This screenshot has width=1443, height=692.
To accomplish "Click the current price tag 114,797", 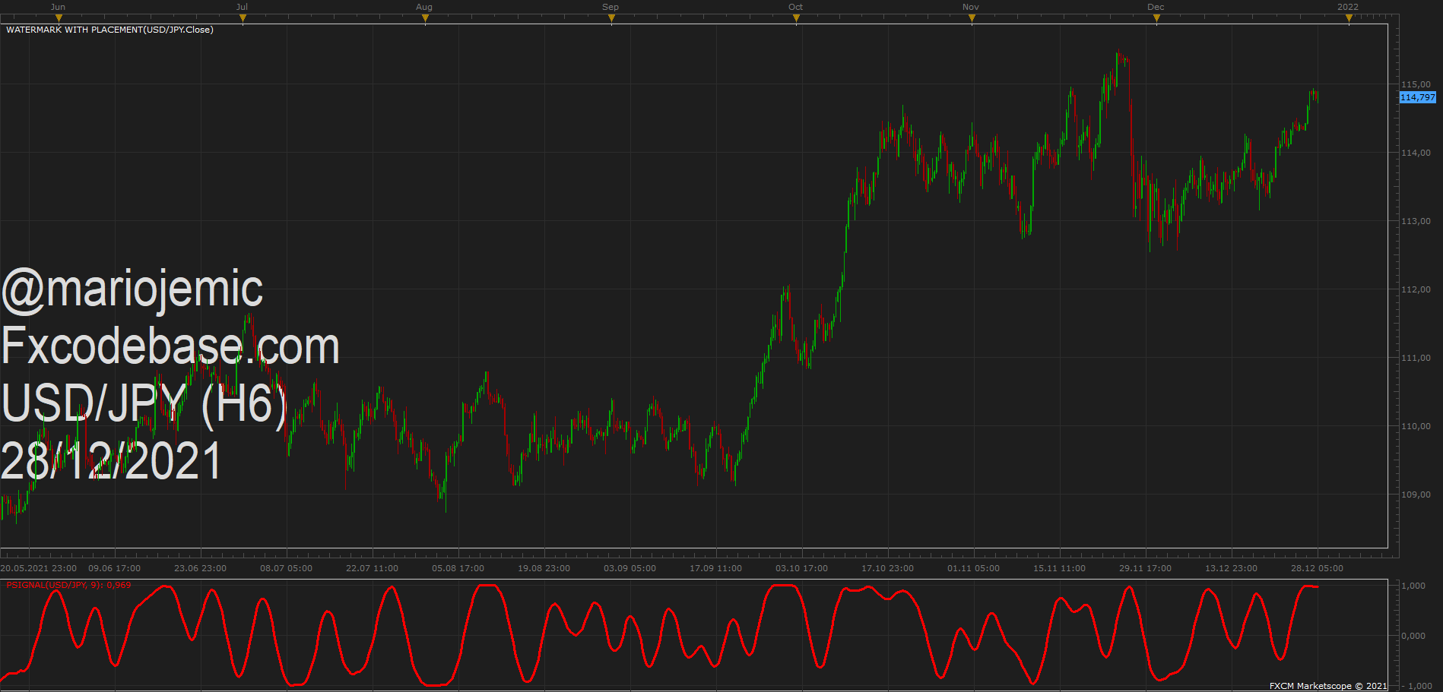I will pyautogui.click(x=1418, y=97).
